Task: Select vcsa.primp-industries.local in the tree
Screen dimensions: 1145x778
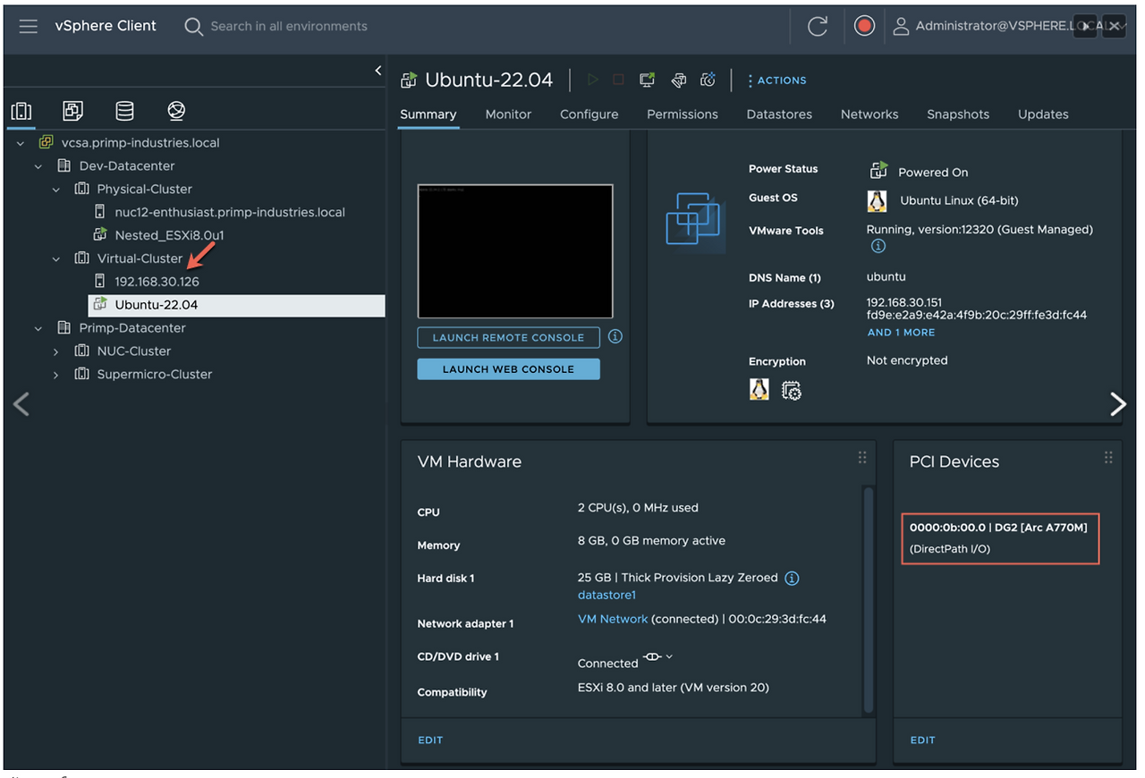Action: click(140, 143)
